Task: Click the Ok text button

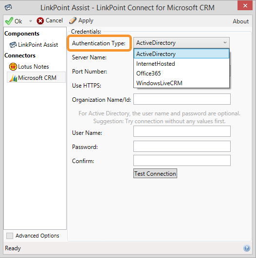Action: pyautogui.click(x=18, y=21)
